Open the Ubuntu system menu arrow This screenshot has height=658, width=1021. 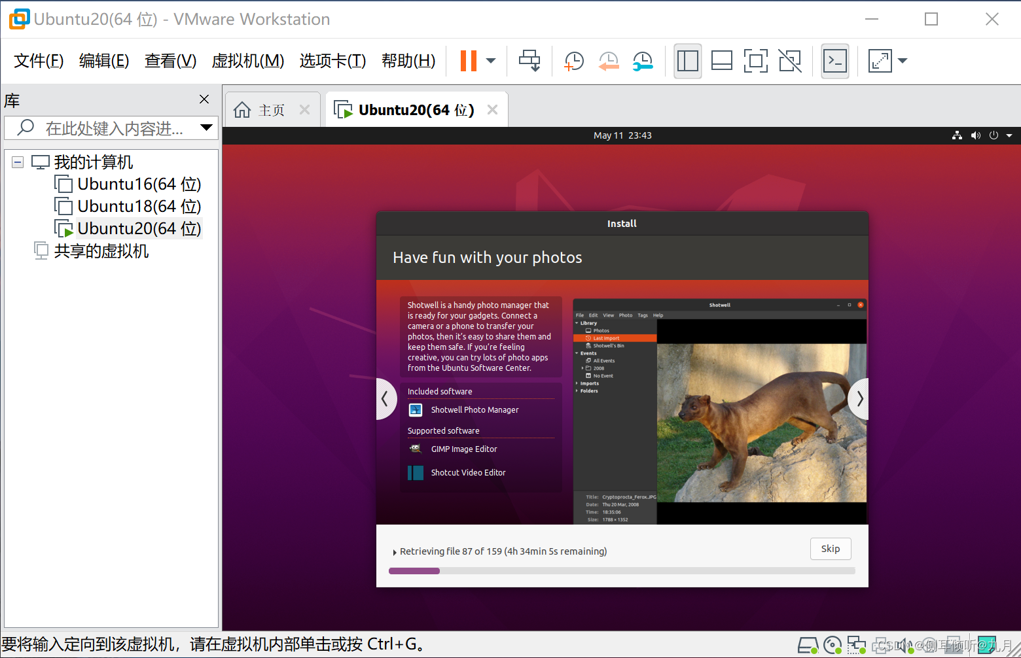[1009, 135]
